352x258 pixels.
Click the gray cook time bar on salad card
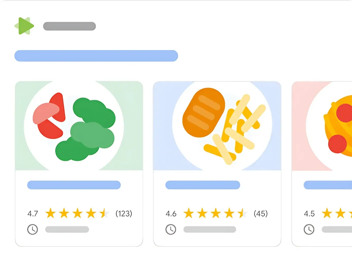coord(67,229)
